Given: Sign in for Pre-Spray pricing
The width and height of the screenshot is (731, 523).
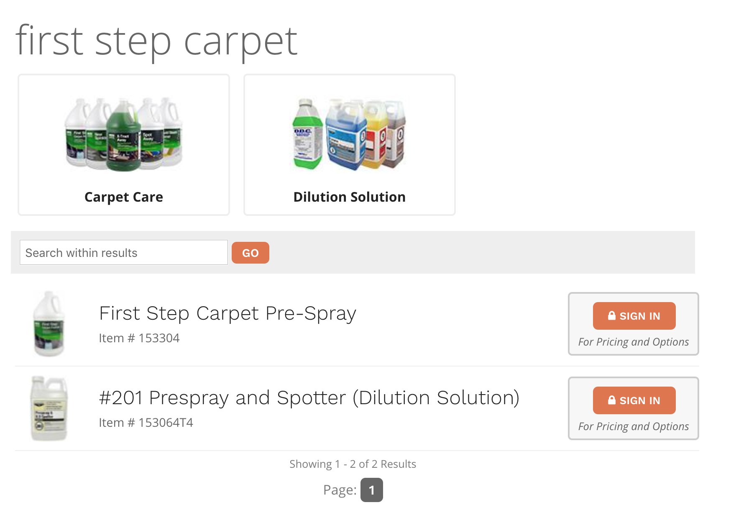Looking at the screenshot, I should click(634, 316).
